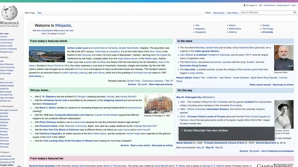
Task: Open the Ashton-under-Lyne featured photo
Action: (x=47, y=54)
